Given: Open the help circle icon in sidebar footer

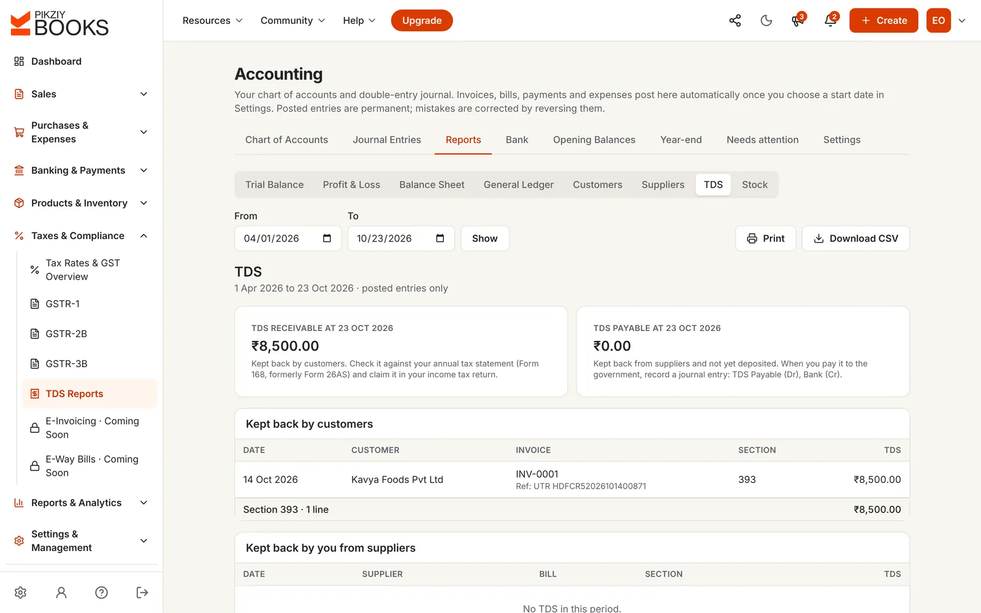Looking at the screenshot, I should pyautogui.click(x=102, y=592).
